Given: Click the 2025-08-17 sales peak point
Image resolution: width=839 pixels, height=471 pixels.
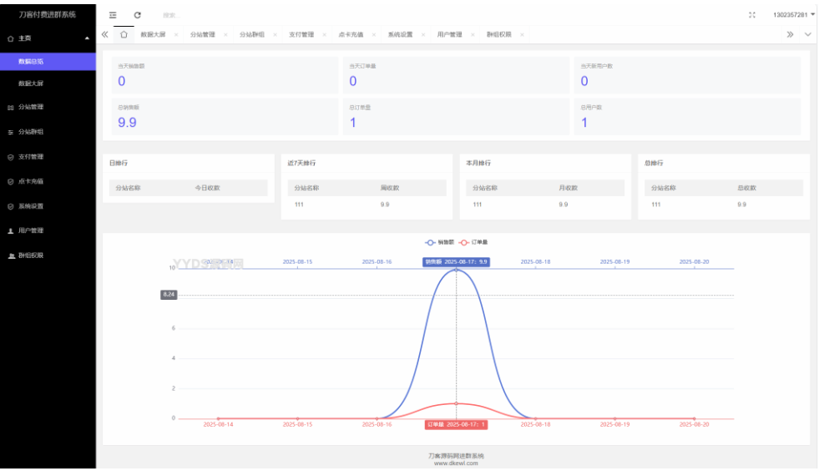Looking at the screenshot, I should [x=456, y=270].
